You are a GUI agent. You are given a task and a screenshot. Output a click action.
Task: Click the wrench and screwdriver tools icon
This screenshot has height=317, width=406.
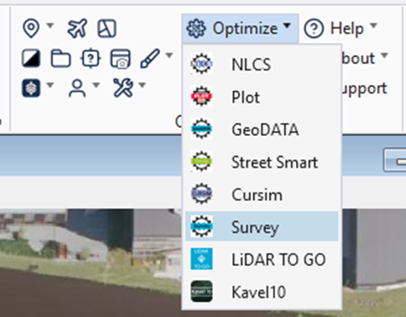coord(123,87)
